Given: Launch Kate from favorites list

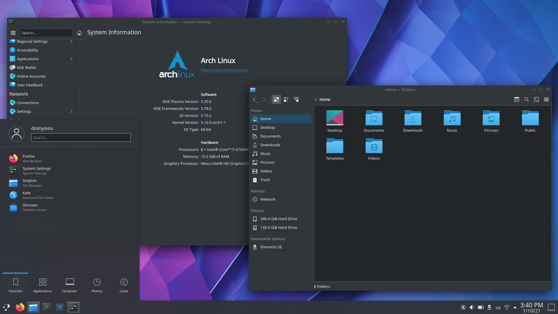Looking at the screenshot, I should [x=27, y=195].
